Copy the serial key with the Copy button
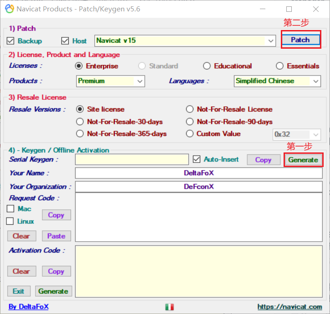 [264, 160]
